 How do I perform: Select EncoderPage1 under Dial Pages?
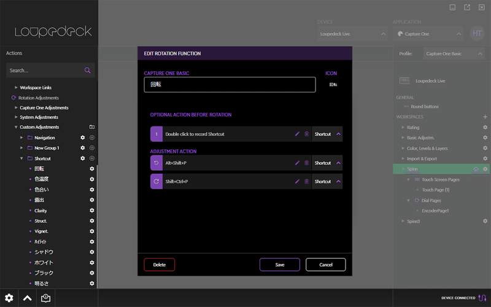[x=435, y=211]
